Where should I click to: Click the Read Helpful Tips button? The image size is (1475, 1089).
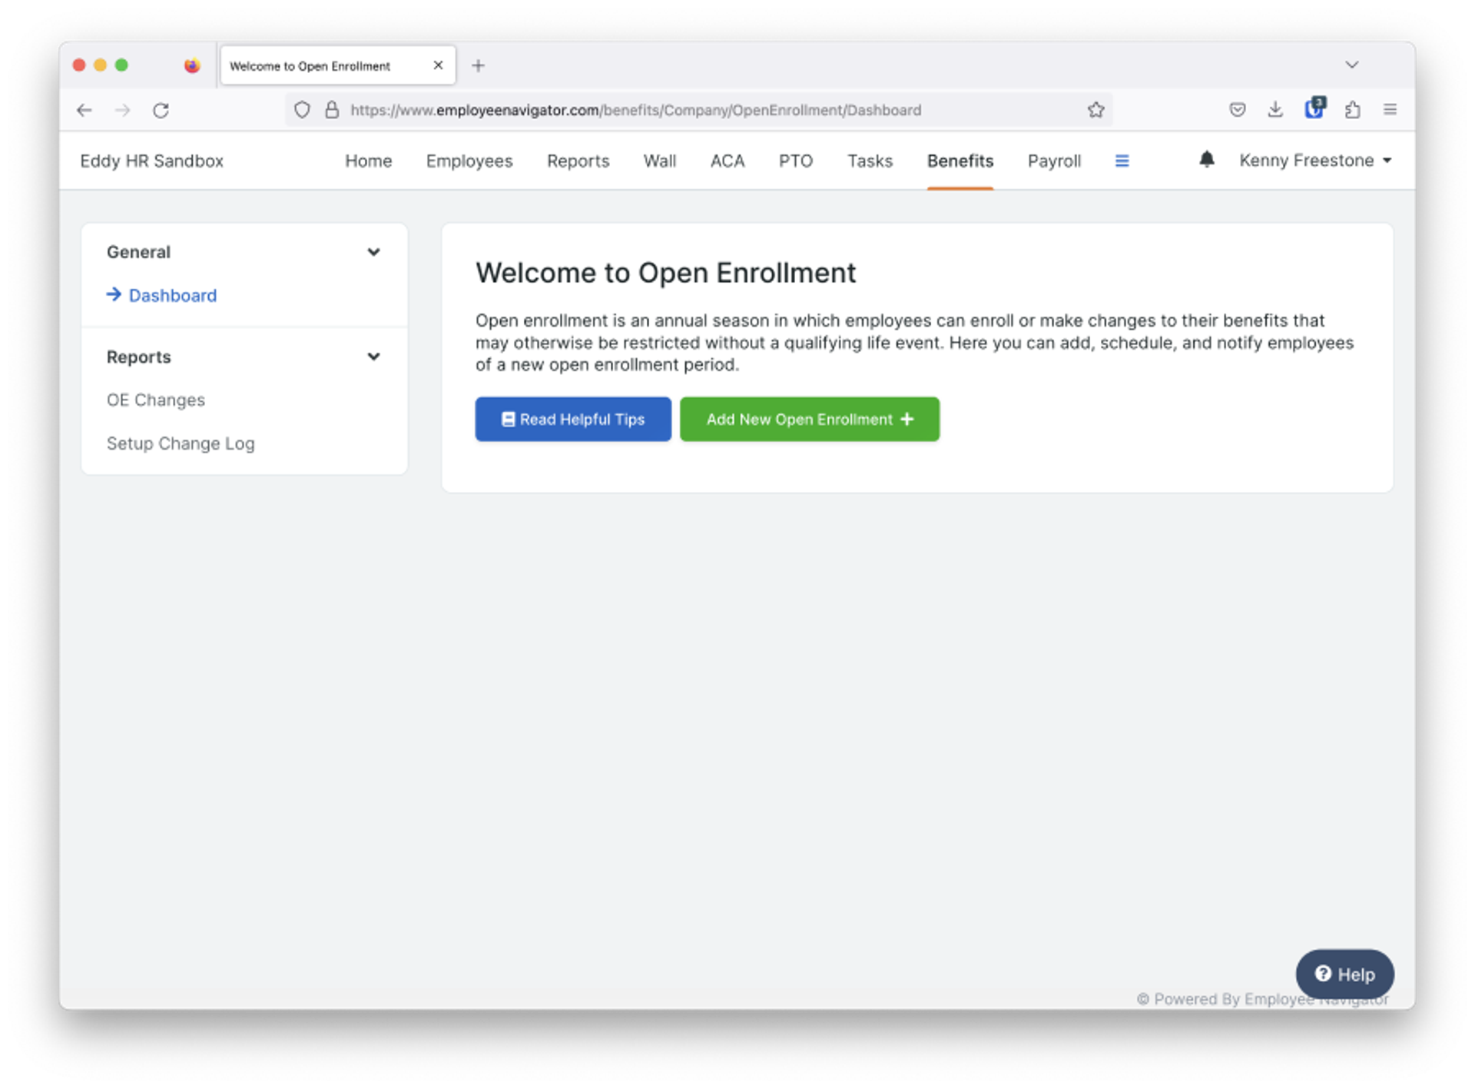point(572,420)
